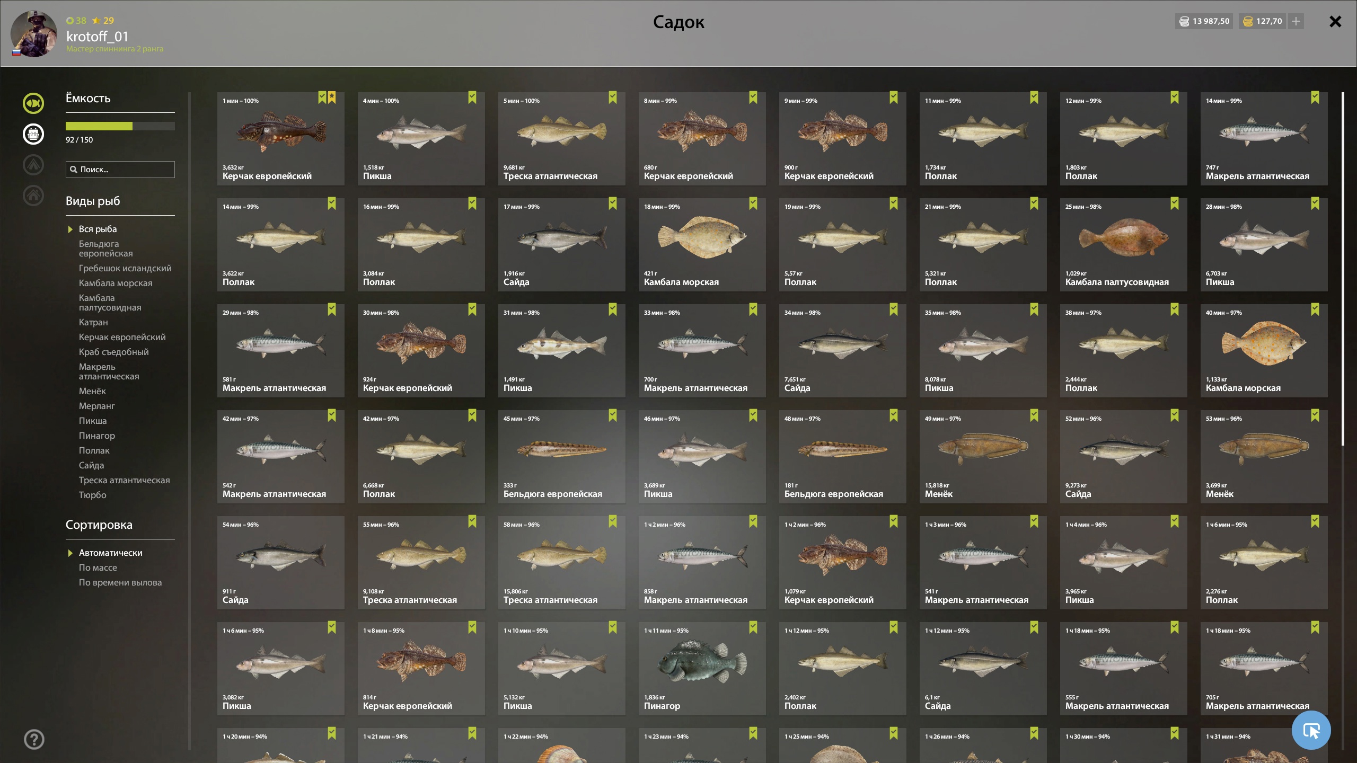Open the fish keepnet sidebar icon
The width and height of the screenshot is (1357, 763).
[x=33, y=103]
